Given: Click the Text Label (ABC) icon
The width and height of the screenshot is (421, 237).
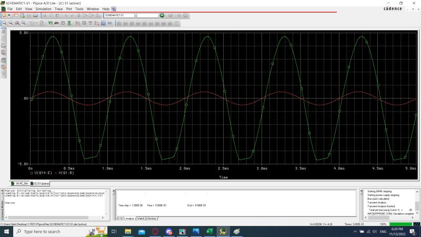Looking at the screenshot, I should [x=91, y=23].
